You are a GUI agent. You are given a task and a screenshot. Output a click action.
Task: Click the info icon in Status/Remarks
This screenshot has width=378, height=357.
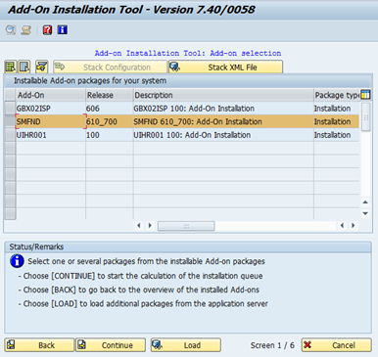pyautogui.click(x=17, y=261)
